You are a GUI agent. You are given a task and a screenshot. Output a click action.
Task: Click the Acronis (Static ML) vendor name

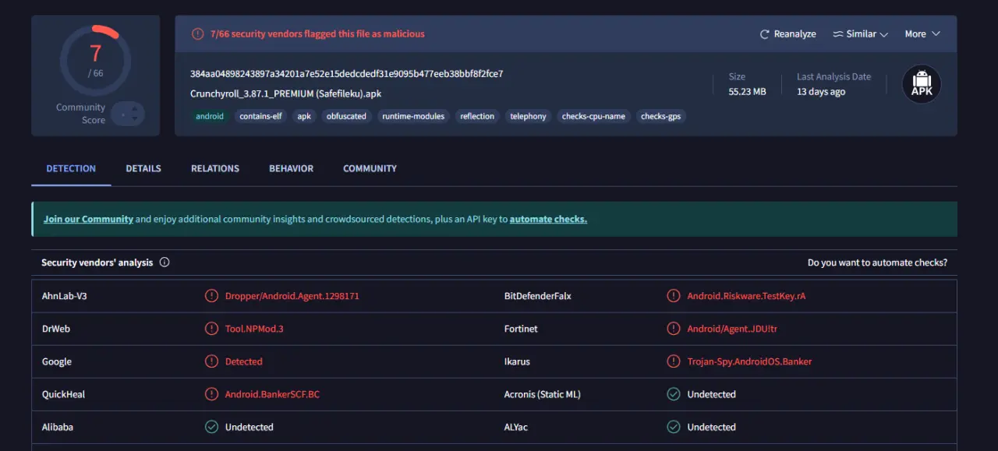click(x=543, y=394)
